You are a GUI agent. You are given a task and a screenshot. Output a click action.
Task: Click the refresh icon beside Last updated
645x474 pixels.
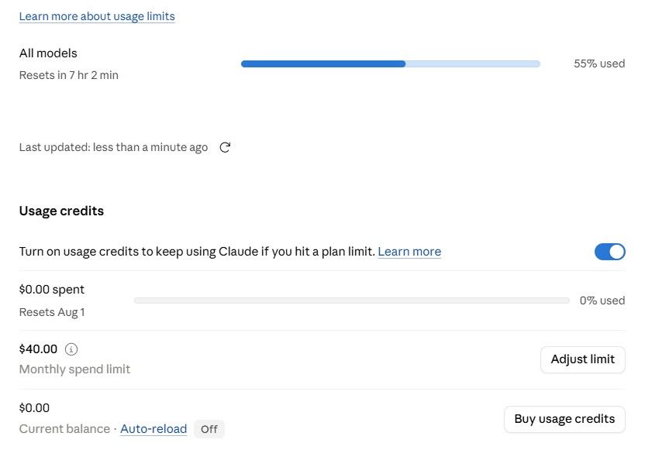[x=225, y=147]
